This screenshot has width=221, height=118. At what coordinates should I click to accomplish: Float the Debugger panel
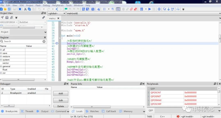65,84
